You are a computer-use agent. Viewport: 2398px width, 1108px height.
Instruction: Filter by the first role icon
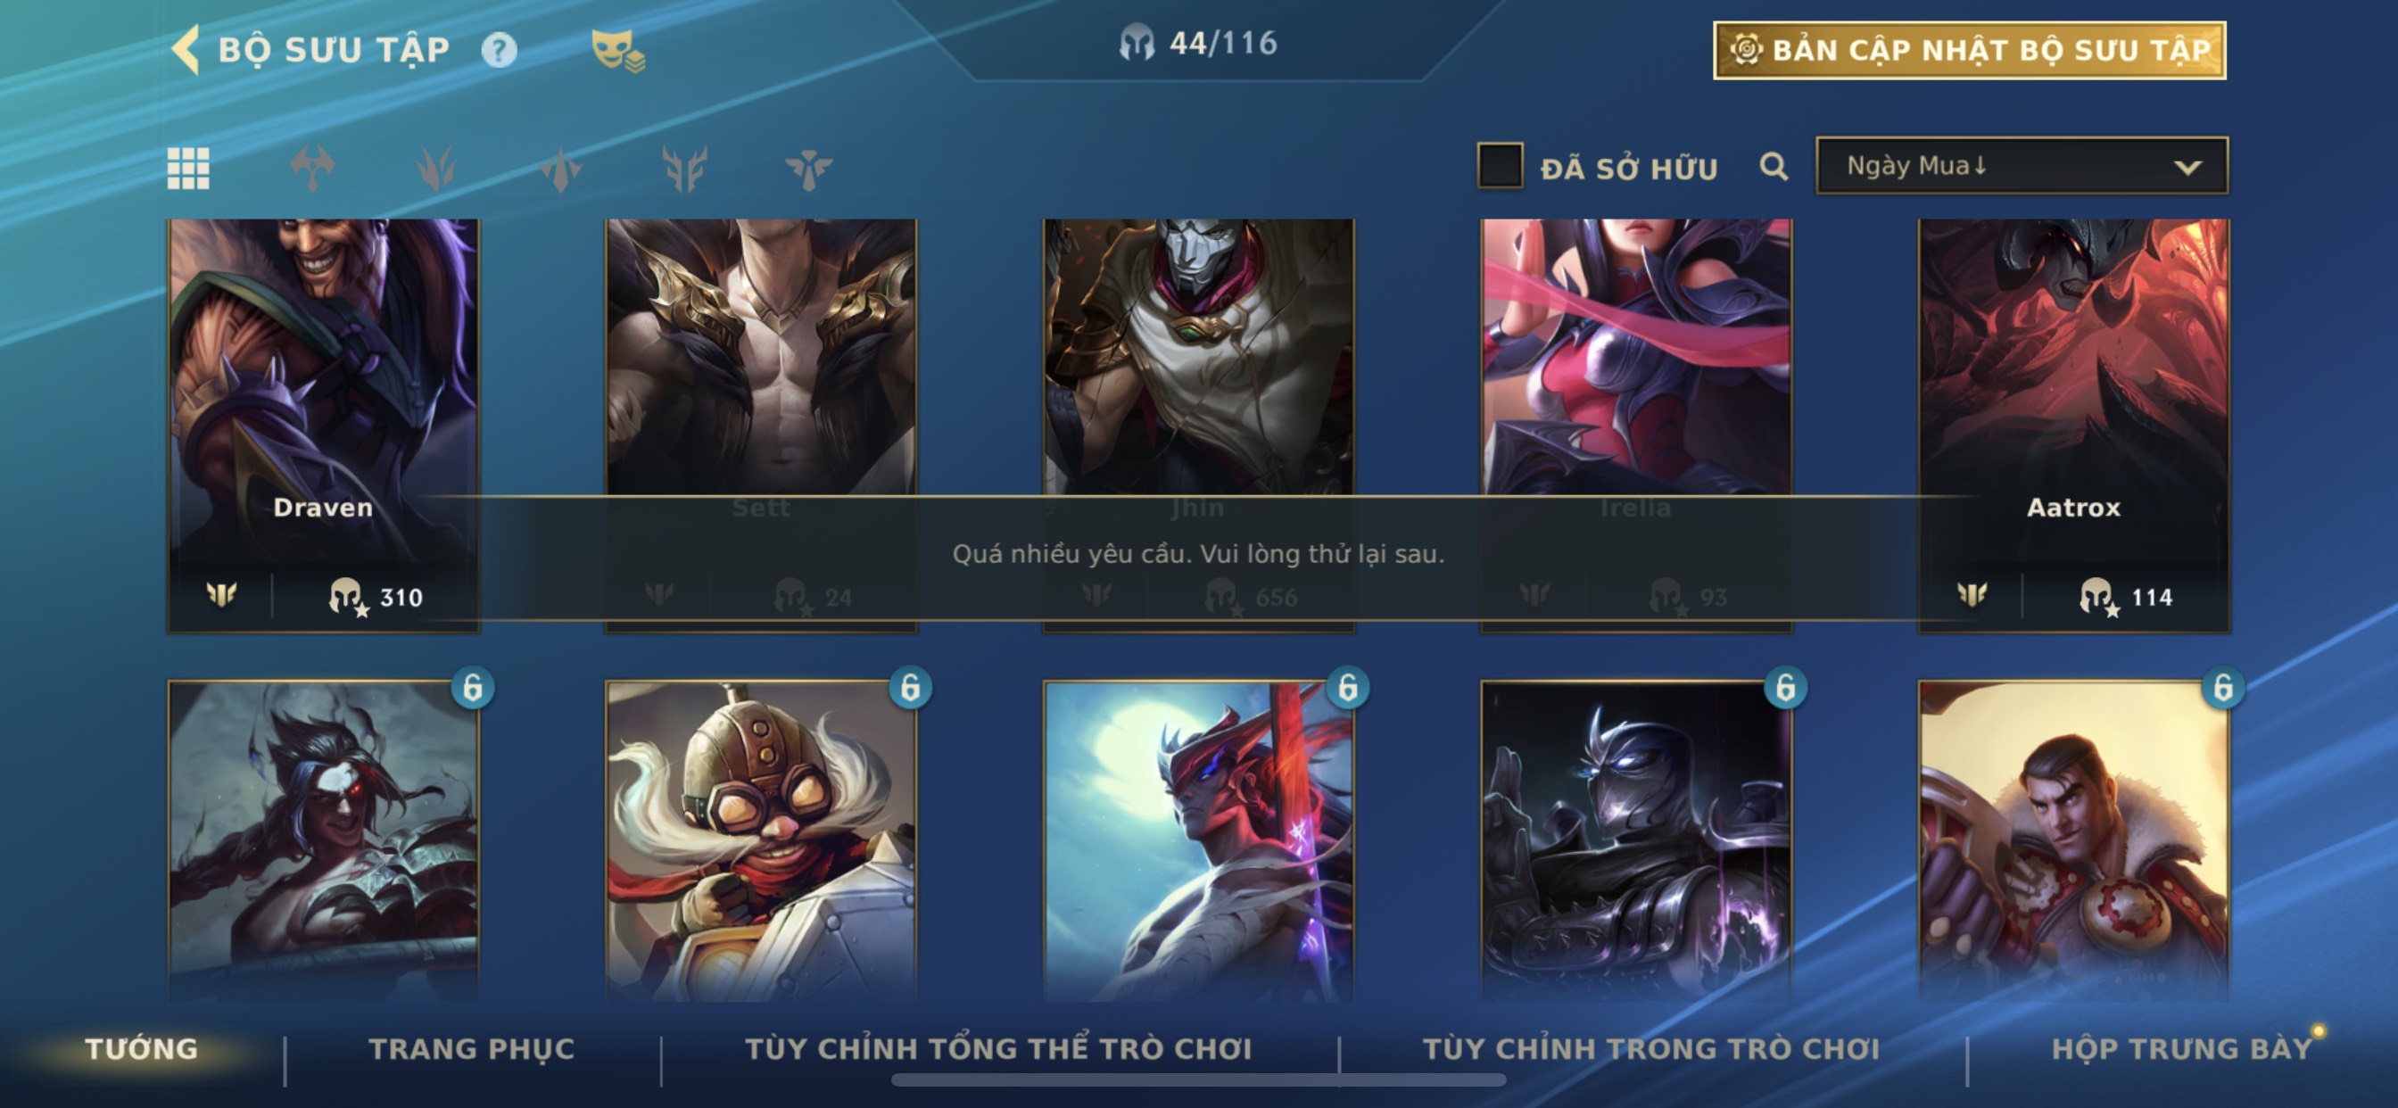click(x=312, y=169)
